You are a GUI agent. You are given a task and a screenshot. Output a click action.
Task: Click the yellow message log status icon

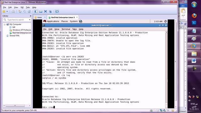point(173,110)
